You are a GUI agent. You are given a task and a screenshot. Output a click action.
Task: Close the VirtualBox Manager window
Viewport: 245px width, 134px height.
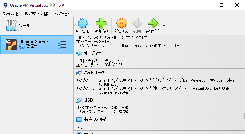click(x=237, y=5)
